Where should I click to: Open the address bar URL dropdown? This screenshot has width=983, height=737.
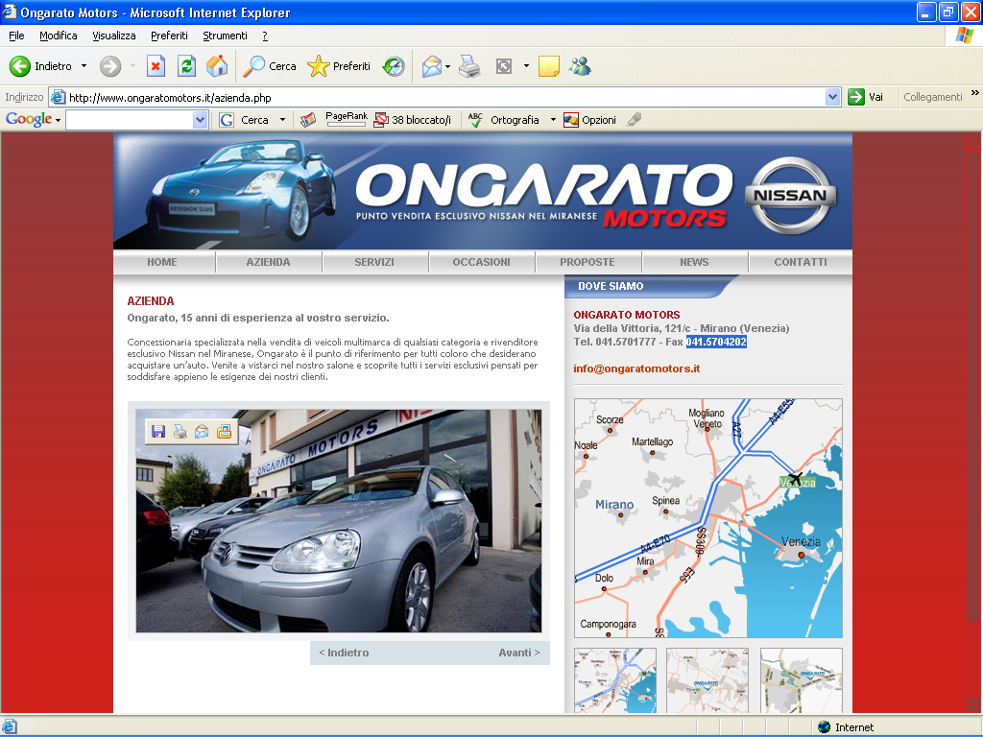(x=832, y=97)
